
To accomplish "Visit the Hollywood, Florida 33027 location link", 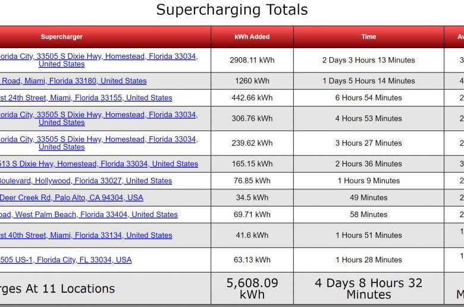I will (x=86, y=181).
